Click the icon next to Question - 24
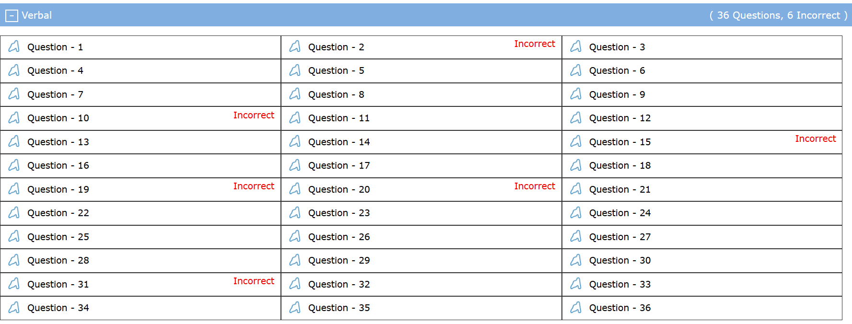Image resolution: width=852 pixels, height=324 pixels. 576,213
